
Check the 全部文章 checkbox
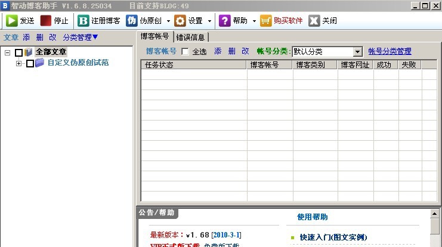(x=19, y=53)
